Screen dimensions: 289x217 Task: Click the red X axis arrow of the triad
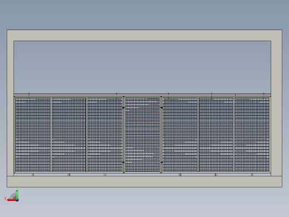pyautogui.click(x=12, y=200)
